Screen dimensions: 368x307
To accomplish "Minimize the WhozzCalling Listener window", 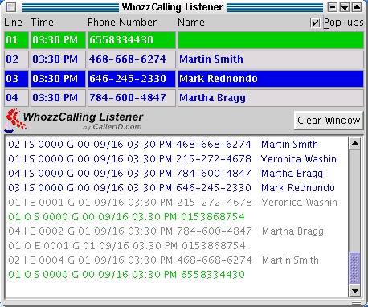I will coord(333,7).
